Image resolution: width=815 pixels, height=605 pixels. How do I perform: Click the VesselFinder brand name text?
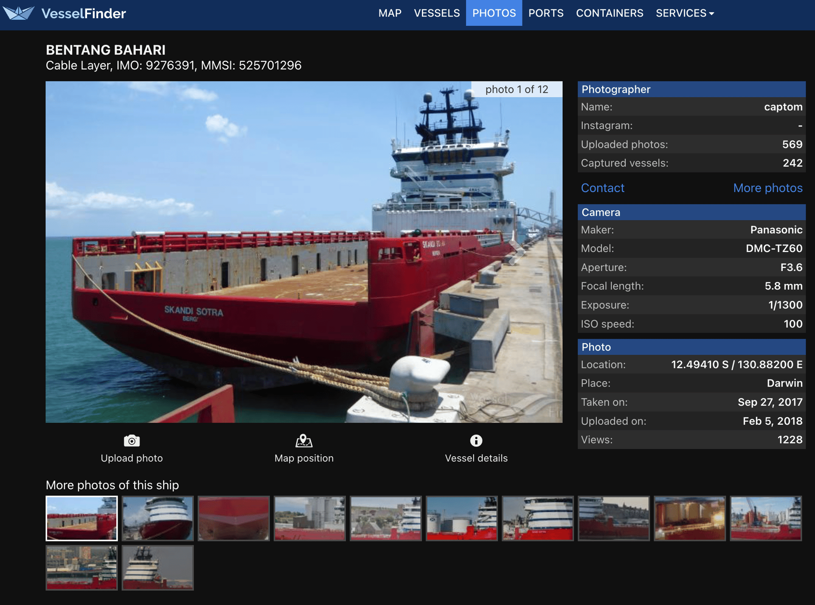(84, 14)
